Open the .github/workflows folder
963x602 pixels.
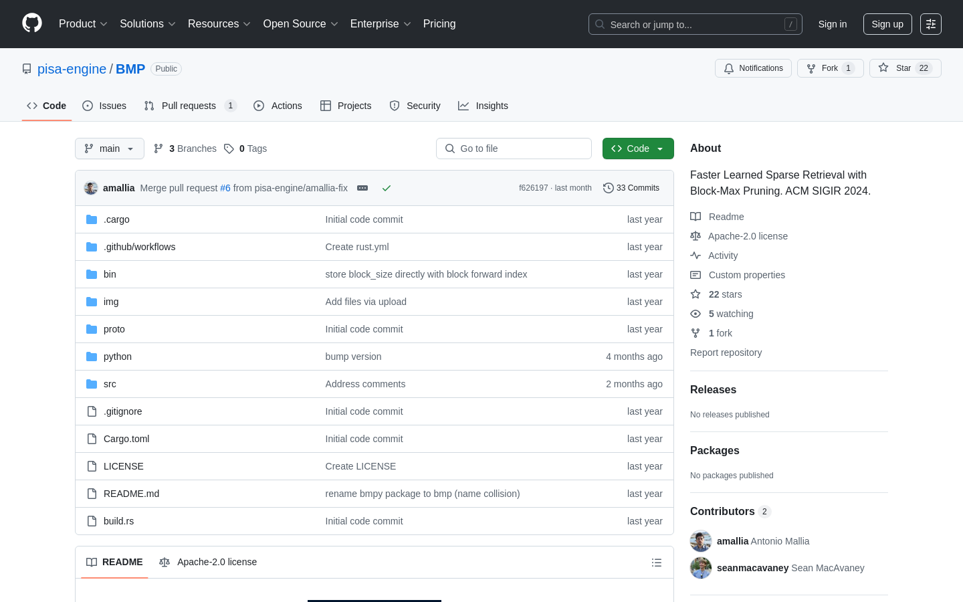point(140,247)
